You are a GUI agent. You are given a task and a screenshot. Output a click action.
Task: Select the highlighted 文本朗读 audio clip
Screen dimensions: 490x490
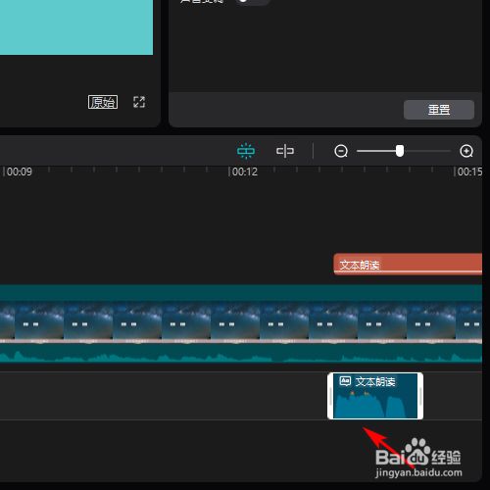pos(375,396)
